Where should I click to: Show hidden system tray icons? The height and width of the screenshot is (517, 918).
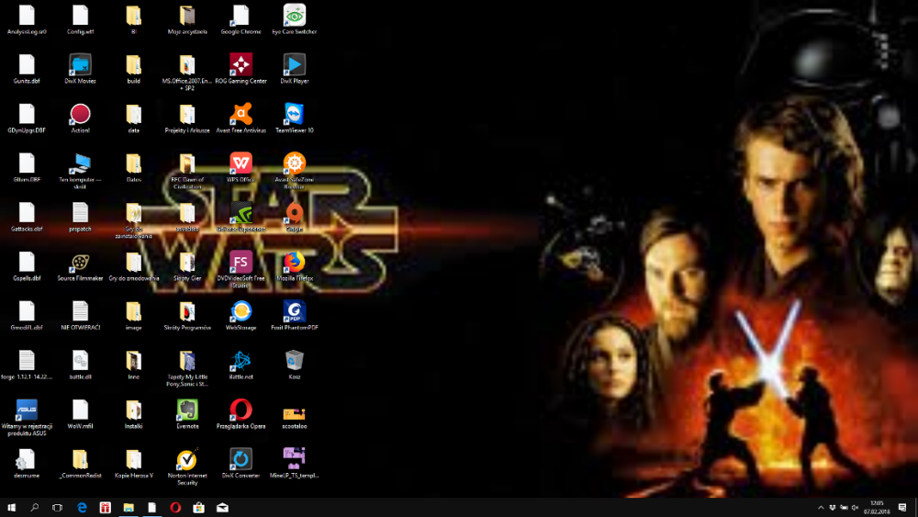821,508
